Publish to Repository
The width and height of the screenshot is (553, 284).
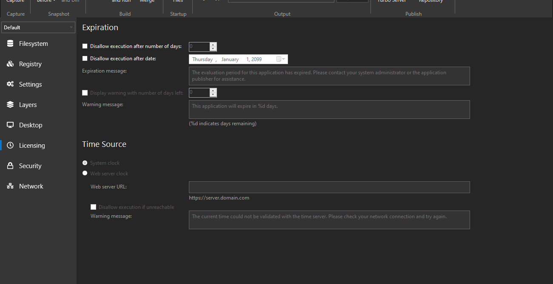[430, 2]
